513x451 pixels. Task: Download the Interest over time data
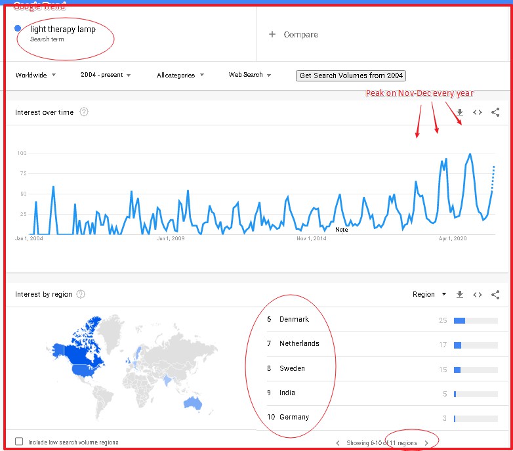click(x=460, y=113)
